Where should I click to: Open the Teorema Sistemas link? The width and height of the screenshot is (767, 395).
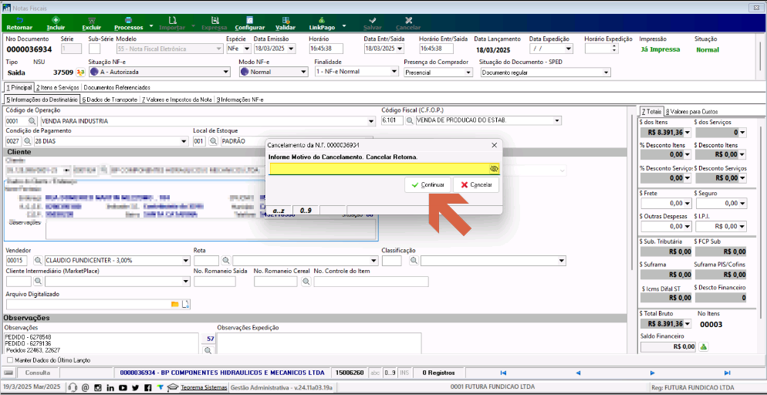(204, 387)
